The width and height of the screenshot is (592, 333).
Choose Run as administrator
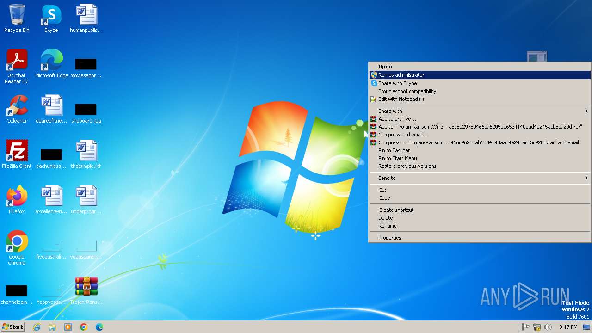480,75
